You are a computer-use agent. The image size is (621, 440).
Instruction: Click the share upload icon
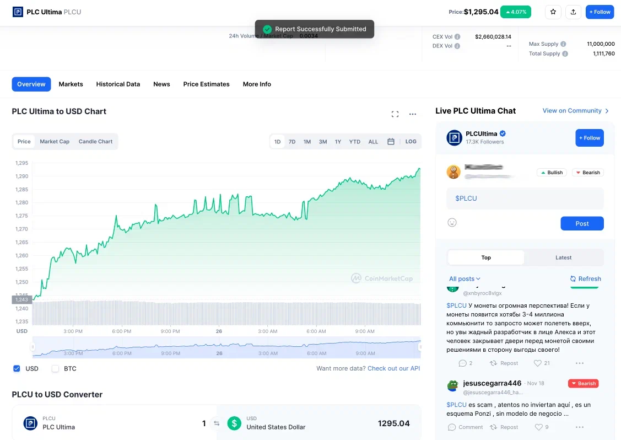pyautogui.click(x=573, y=12)
